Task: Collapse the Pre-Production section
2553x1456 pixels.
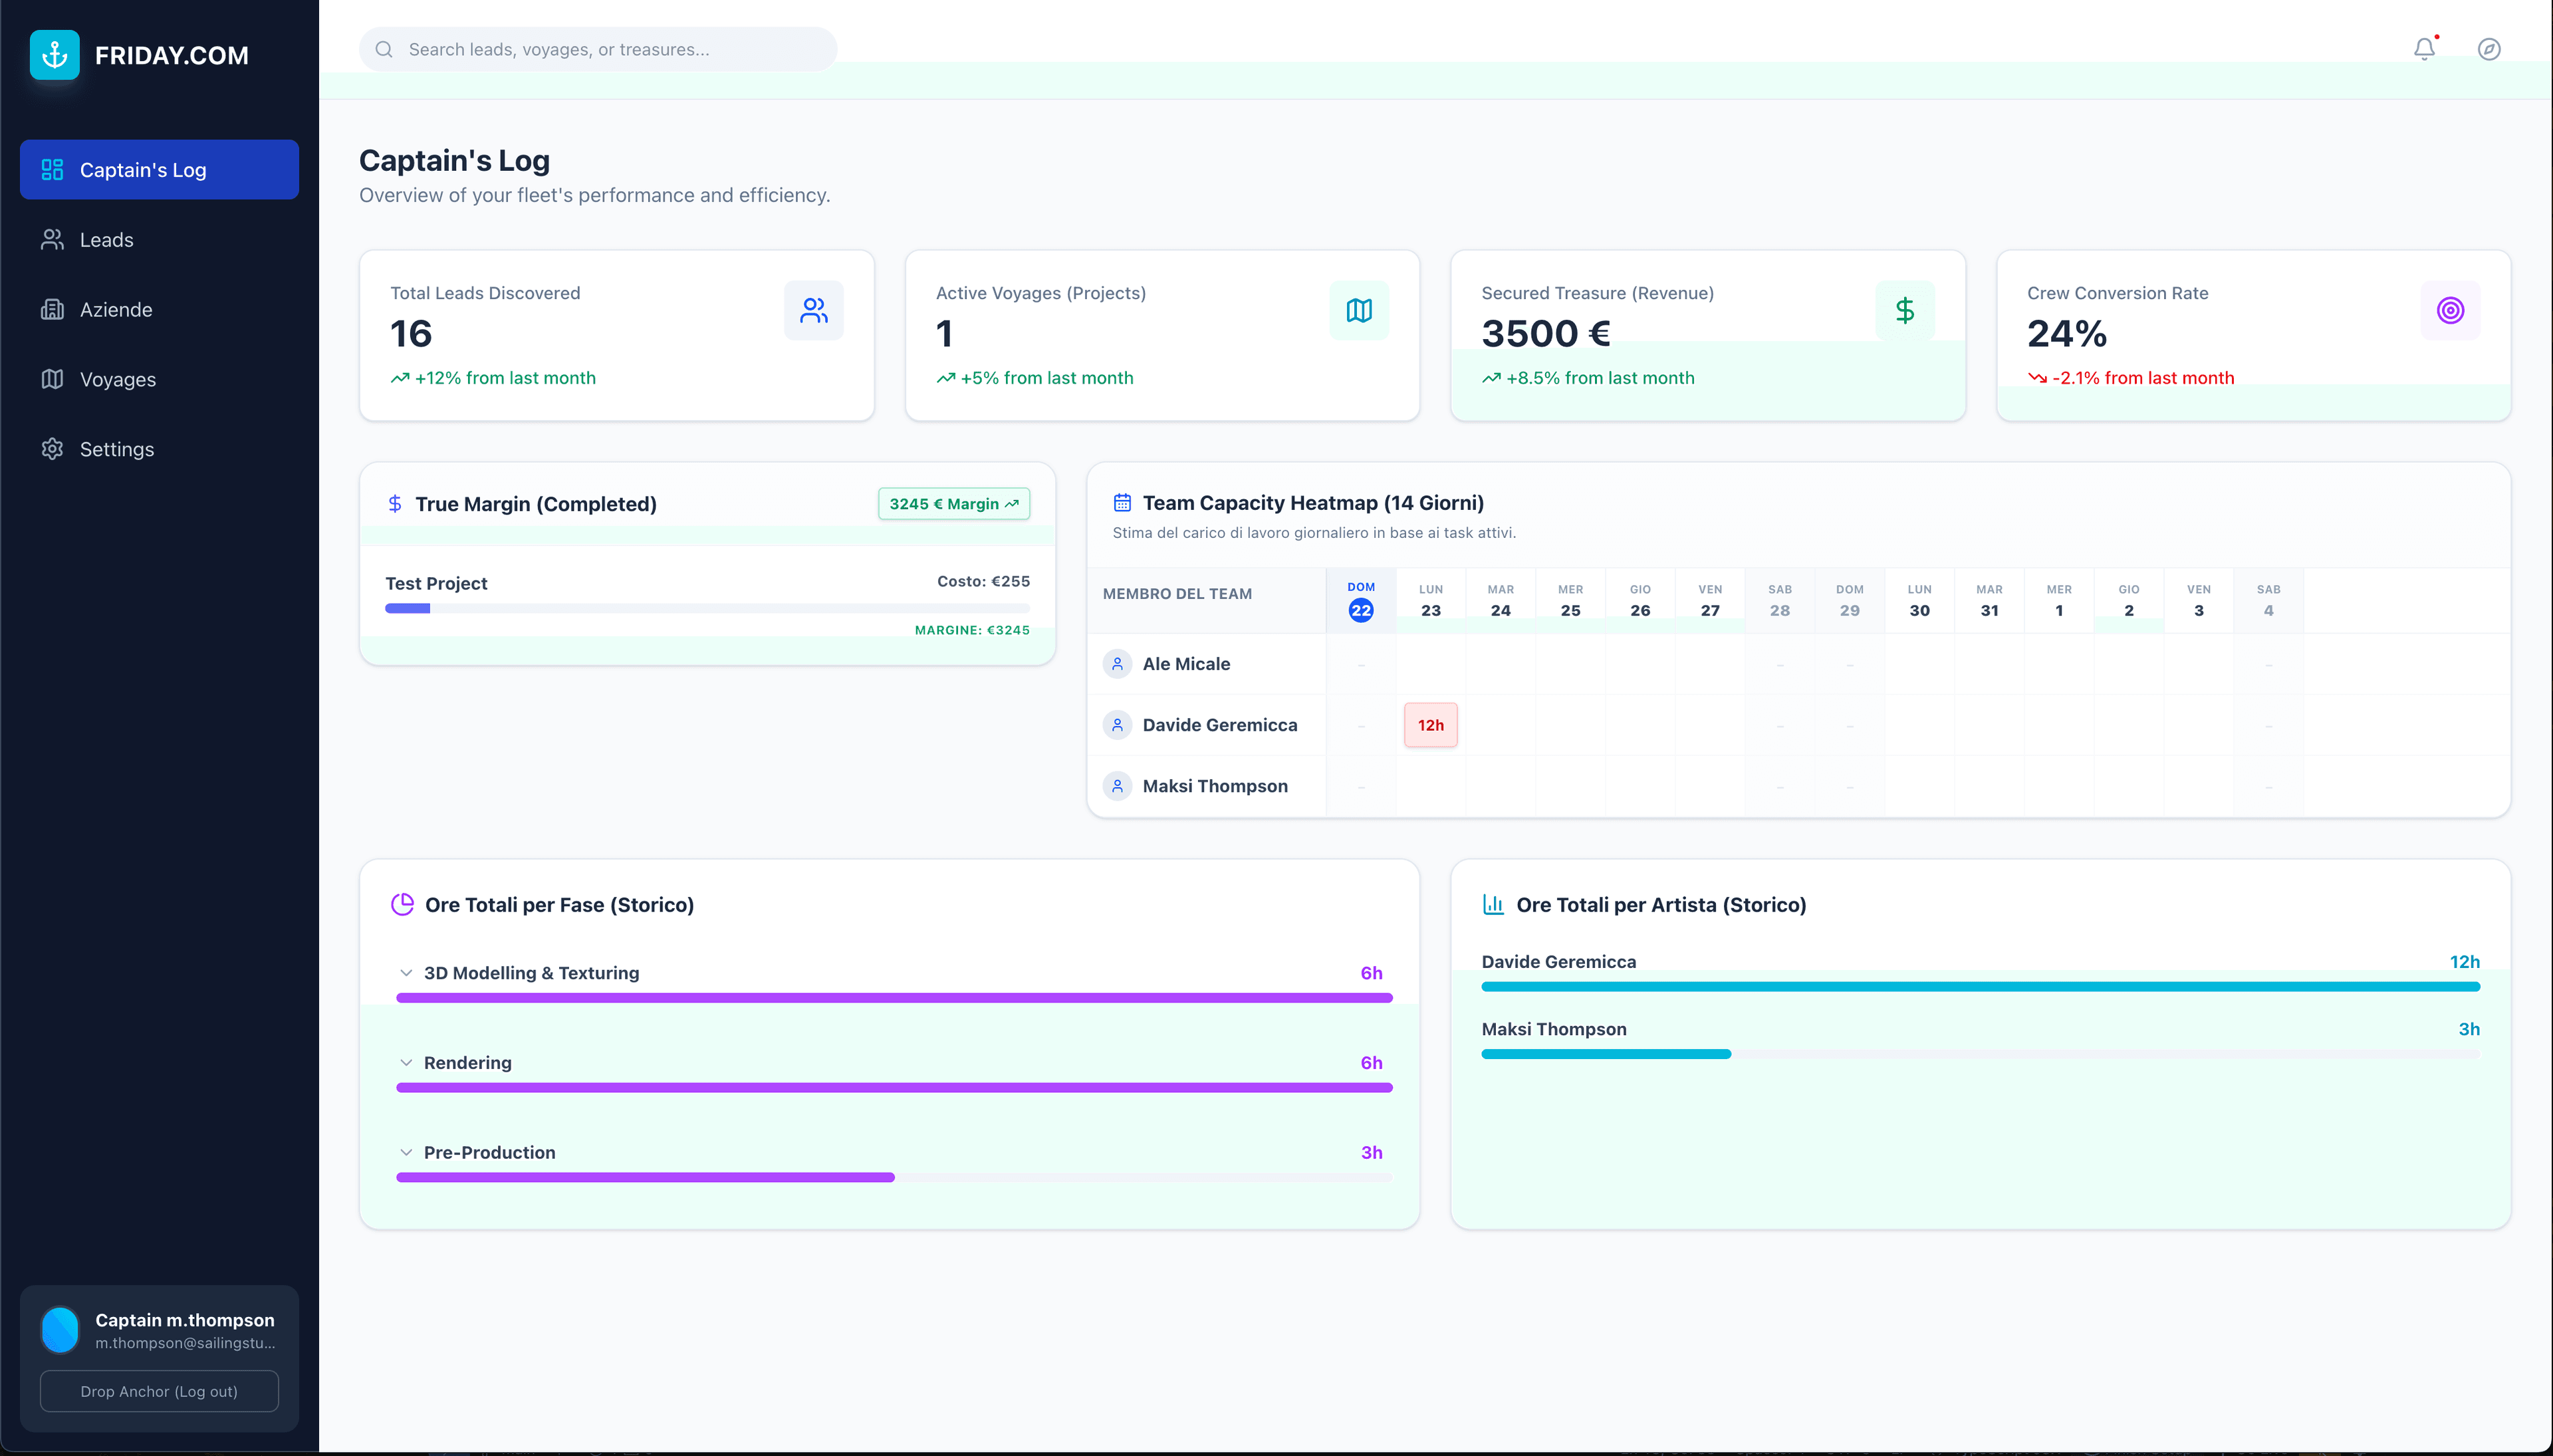Action: click(406, 1152)
